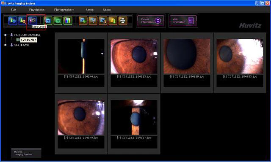Viewport: 271px width, 162px height.
Task: Select SLITLAMP in the tree
Action: [x=22, y=45]
